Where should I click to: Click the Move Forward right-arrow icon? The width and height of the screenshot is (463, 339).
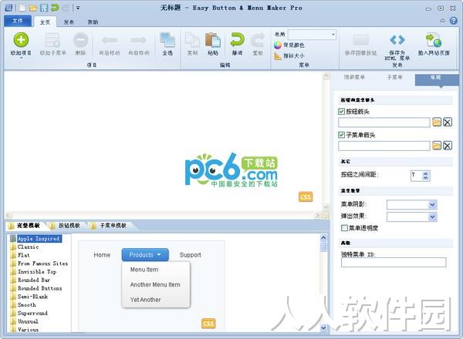[138, 40]
